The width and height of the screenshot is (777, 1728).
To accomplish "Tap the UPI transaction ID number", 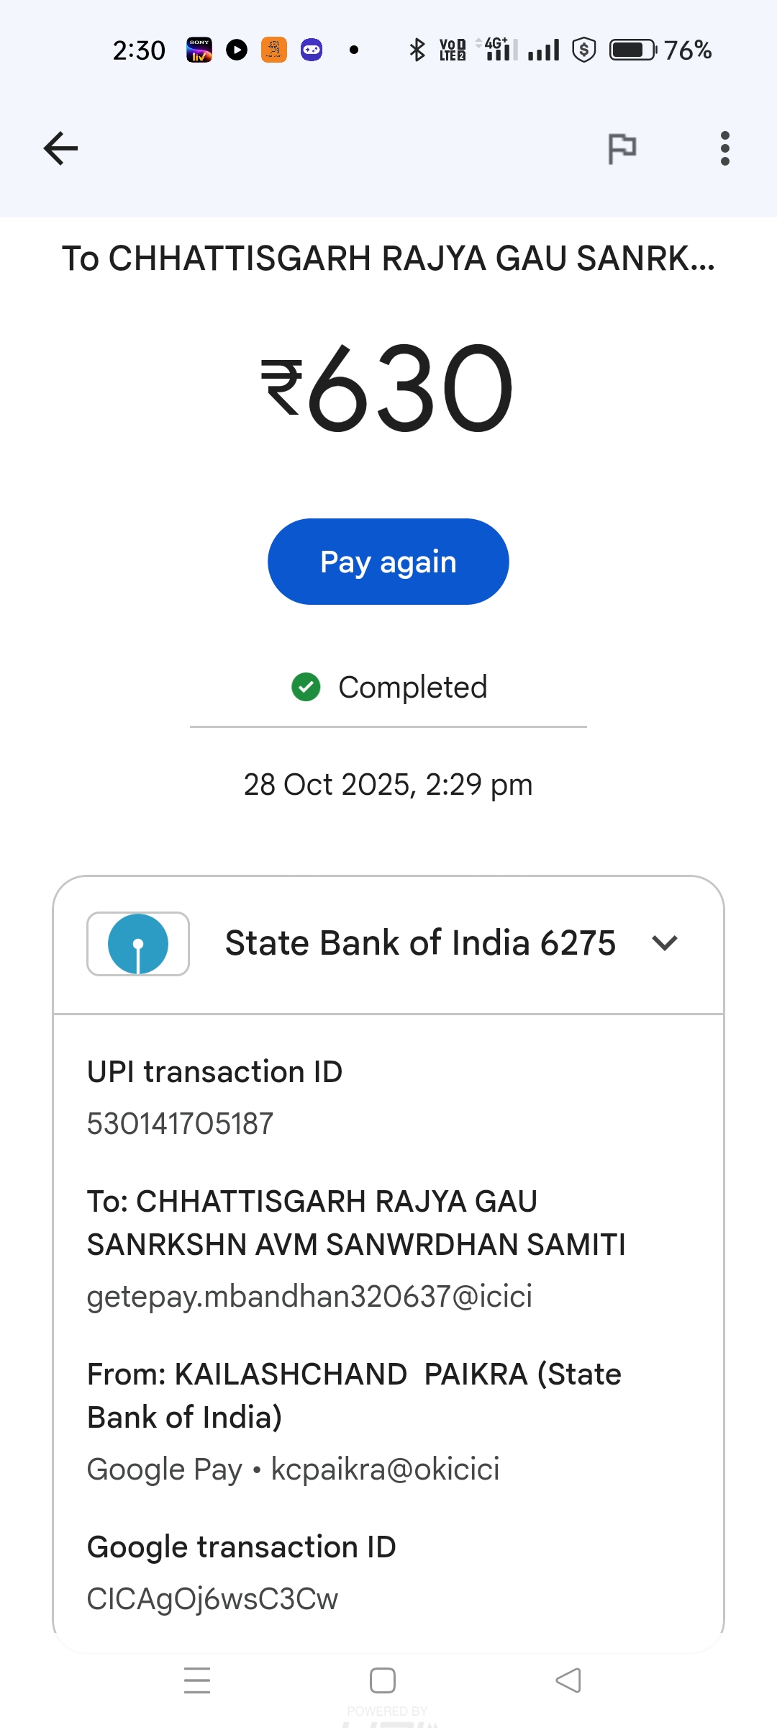I will pos(180,1123).
